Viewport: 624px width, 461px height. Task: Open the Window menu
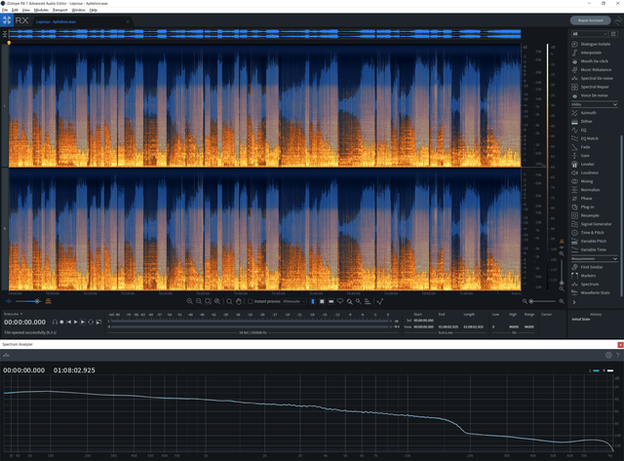[78, 10]
